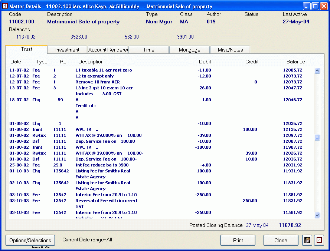Select the Time tab
The height and width of the screenshot is (251, 330).
148,50
